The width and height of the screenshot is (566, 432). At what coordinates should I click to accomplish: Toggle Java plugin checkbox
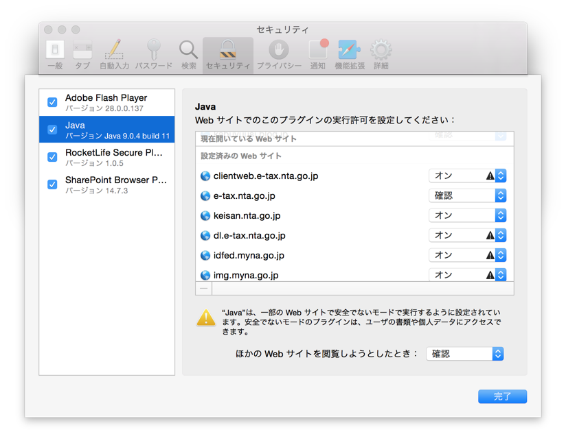pyautogui.click(x=52, y=130)
